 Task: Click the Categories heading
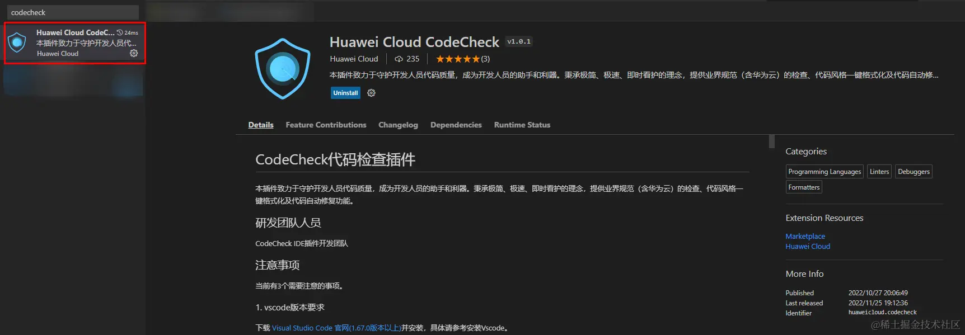(x=806, y=151)
